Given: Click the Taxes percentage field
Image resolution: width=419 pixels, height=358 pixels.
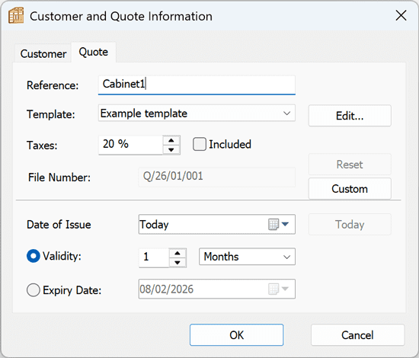Looking at the screenshot, I should [131, 145].
